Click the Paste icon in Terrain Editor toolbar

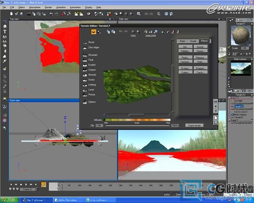tap(113, 32)
